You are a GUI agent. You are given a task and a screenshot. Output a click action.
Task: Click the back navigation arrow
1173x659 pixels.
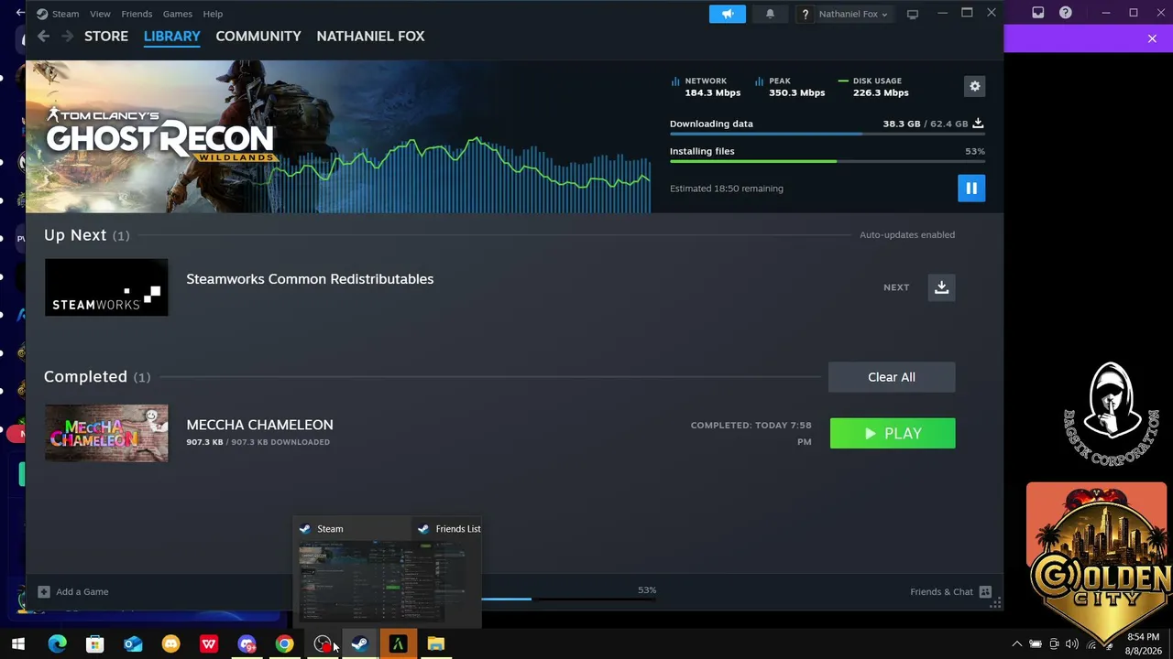coord(43,36)
